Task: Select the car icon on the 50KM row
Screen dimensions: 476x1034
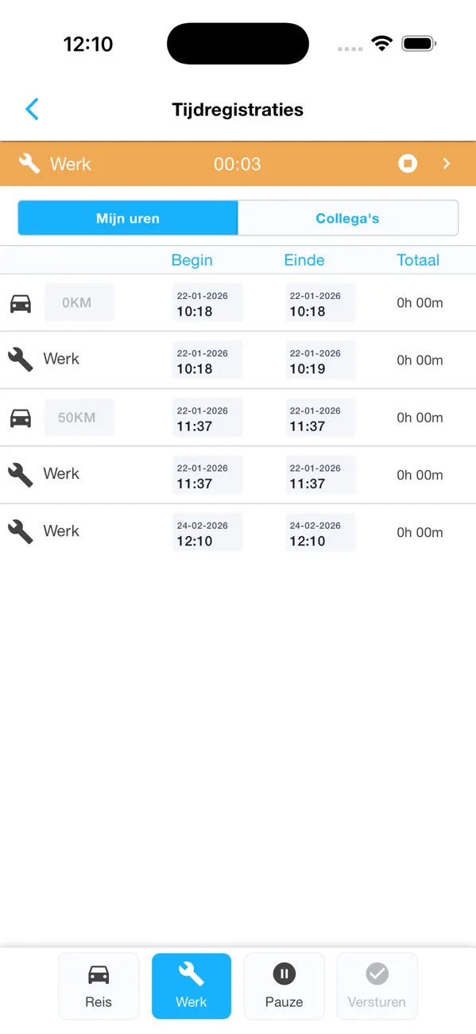Action: pyautogui.click(x=20, y=417)
